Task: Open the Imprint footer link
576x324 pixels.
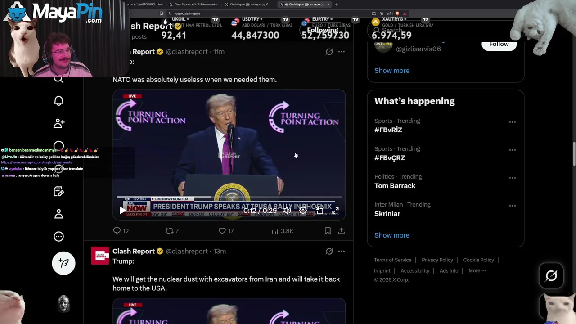Action: pyautogui.click(x=382, y=271)
